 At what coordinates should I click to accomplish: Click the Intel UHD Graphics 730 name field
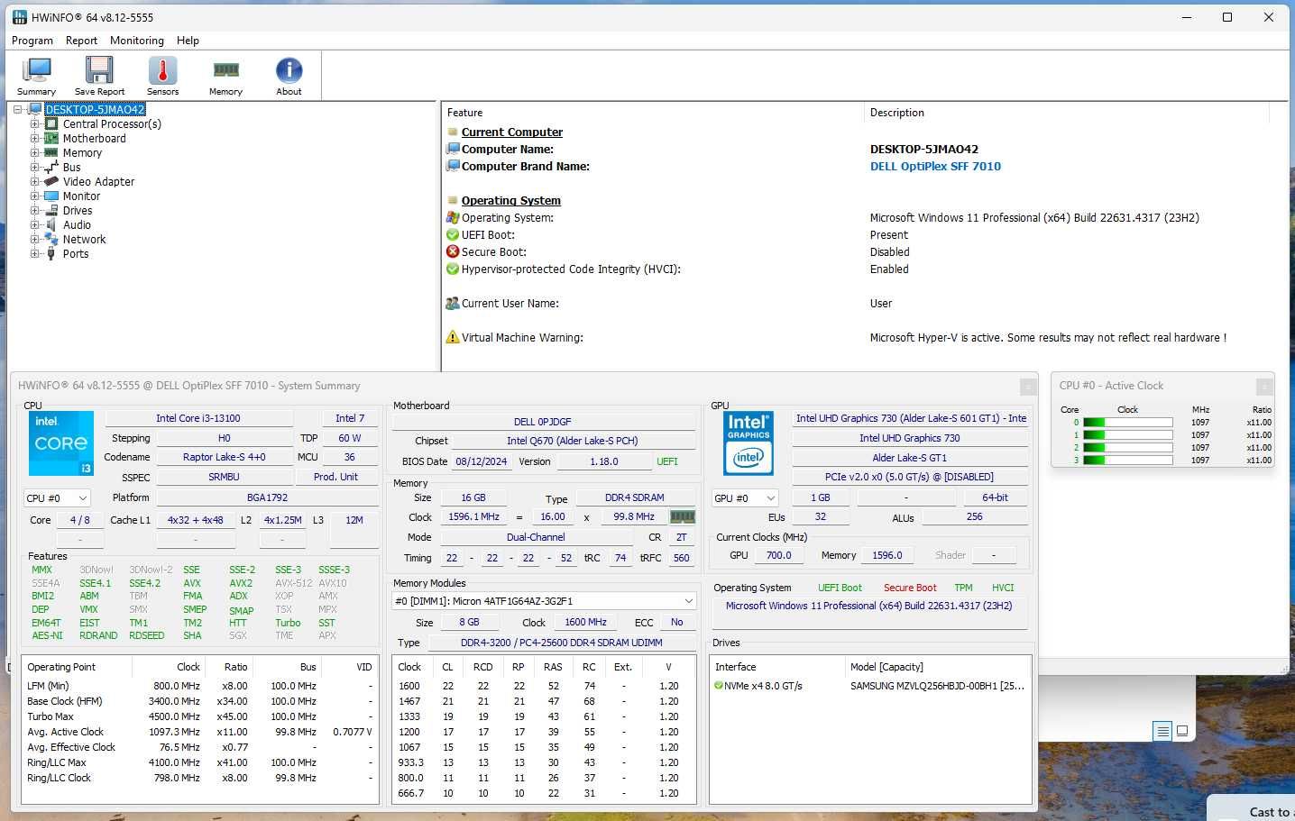point(909,438)
